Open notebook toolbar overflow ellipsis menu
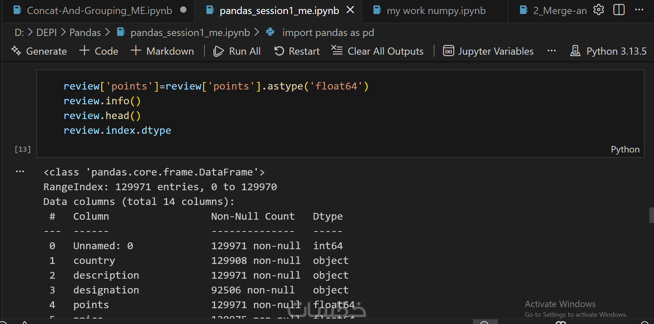The height and width of the screenshot is (324, 654). pos(551,51)
